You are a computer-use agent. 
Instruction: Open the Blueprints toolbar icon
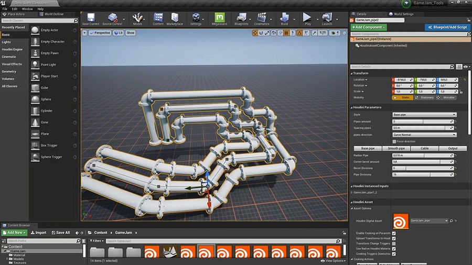[x=241, y=17]
